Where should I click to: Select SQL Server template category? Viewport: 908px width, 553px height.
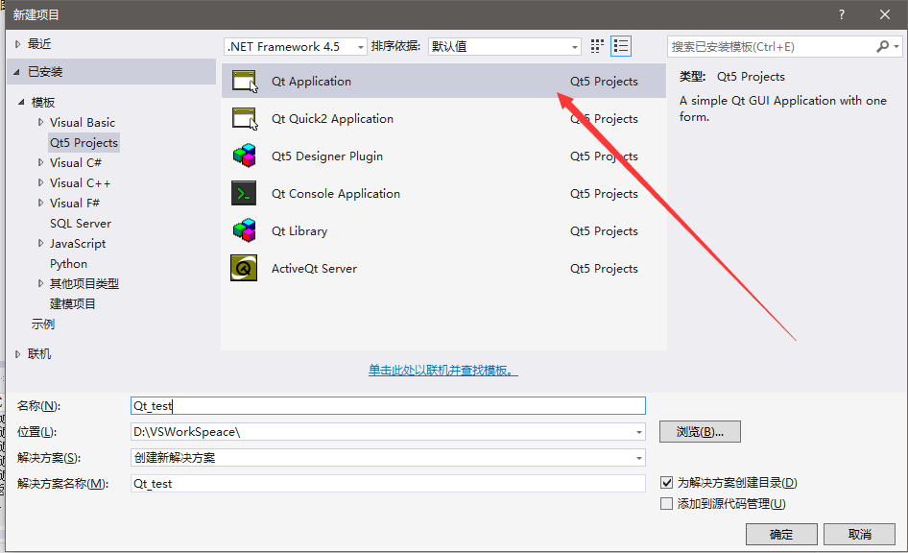coord(81,224)
